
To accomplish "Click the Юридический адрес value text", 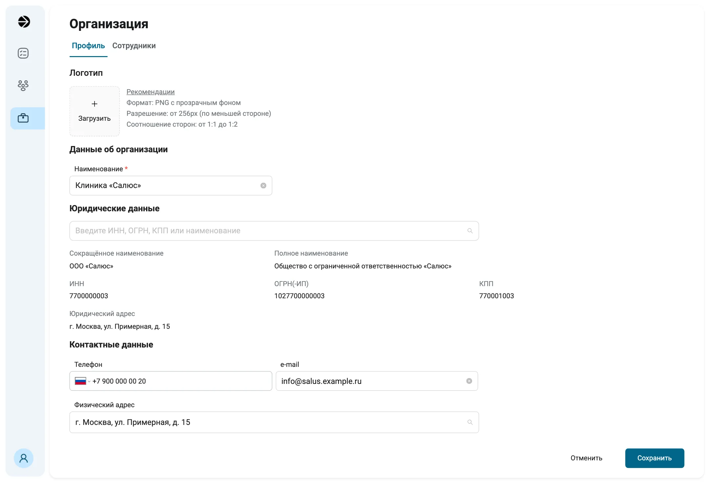I will tap(119, 326).
